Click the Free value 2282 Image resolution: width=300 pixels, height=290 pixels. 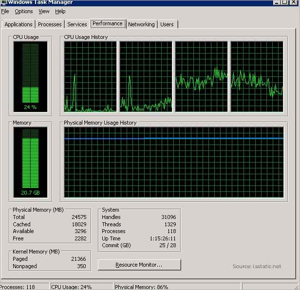(x=80, y=238)
